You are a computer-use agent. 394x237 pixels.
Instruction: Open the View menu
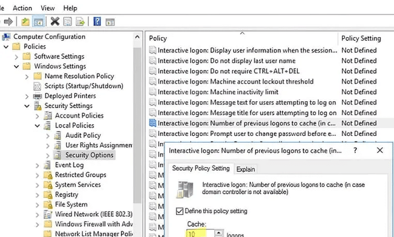click(x=48, y=8)
